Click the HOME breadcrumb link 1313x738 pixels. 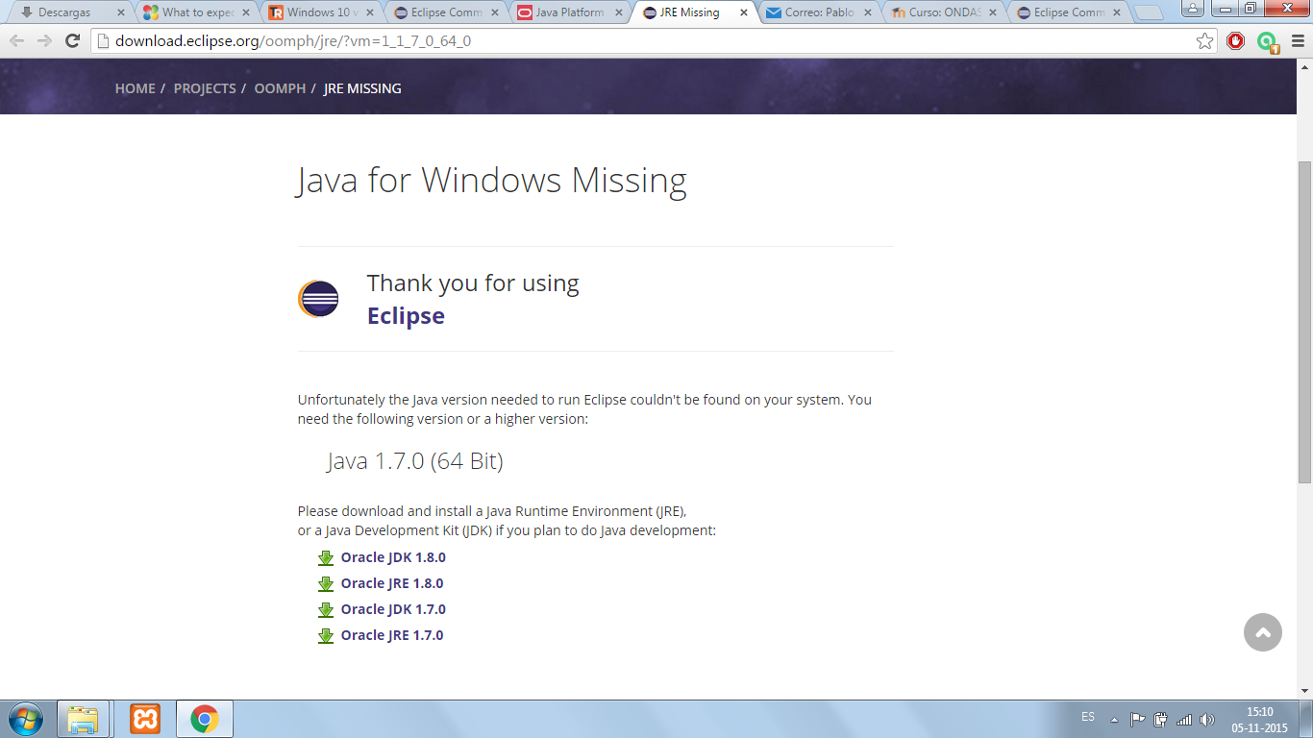click(x=136, y=88)
